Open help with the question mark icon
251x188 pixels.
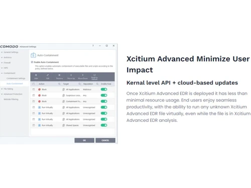pyautogui.click(x=93, y=46)
